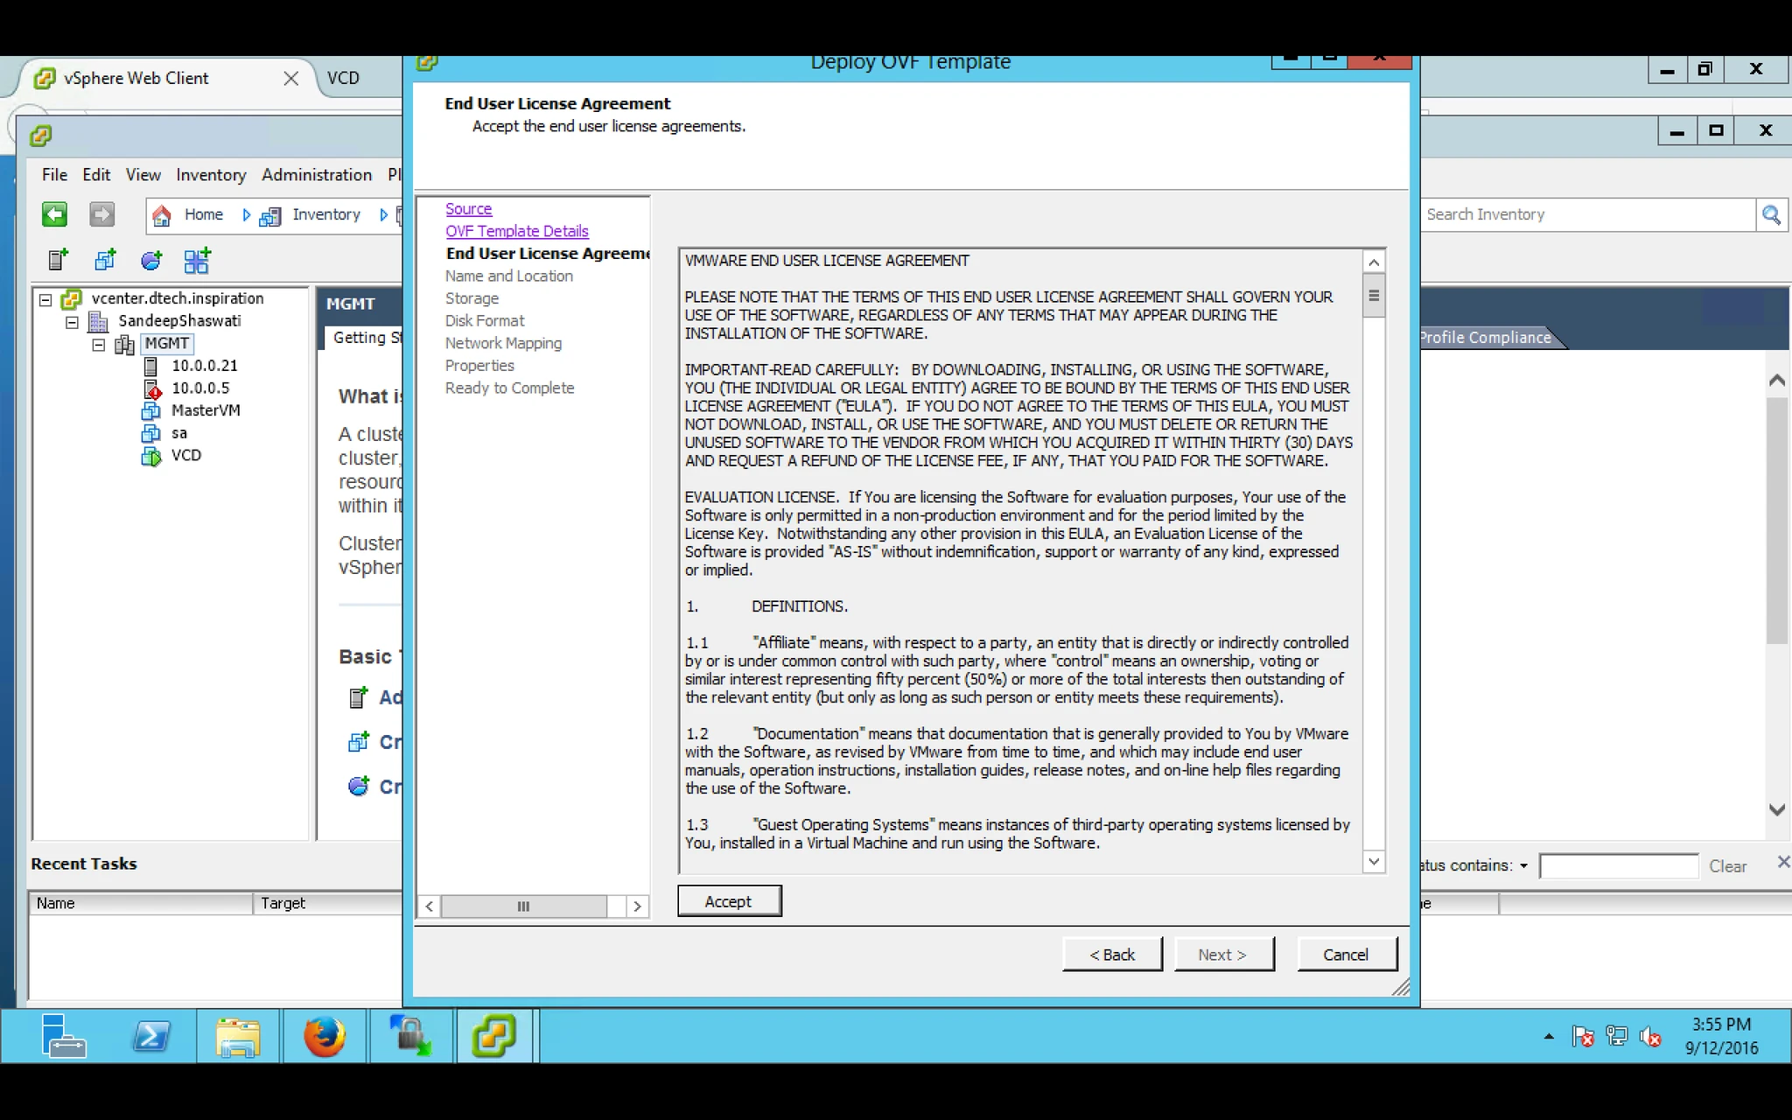1792x1120 pixels.
Task: Select the MasterVM virtual machine
Action: [x=206, y=410]
